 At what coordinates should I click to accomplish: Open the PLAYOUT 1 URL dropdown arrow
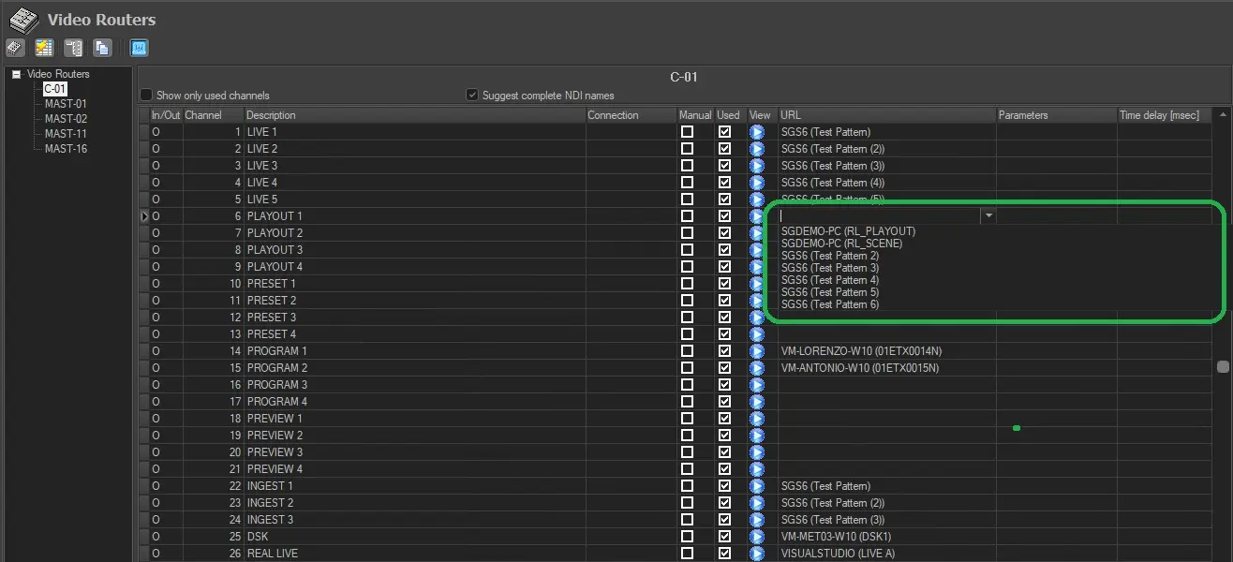point(988,216)
